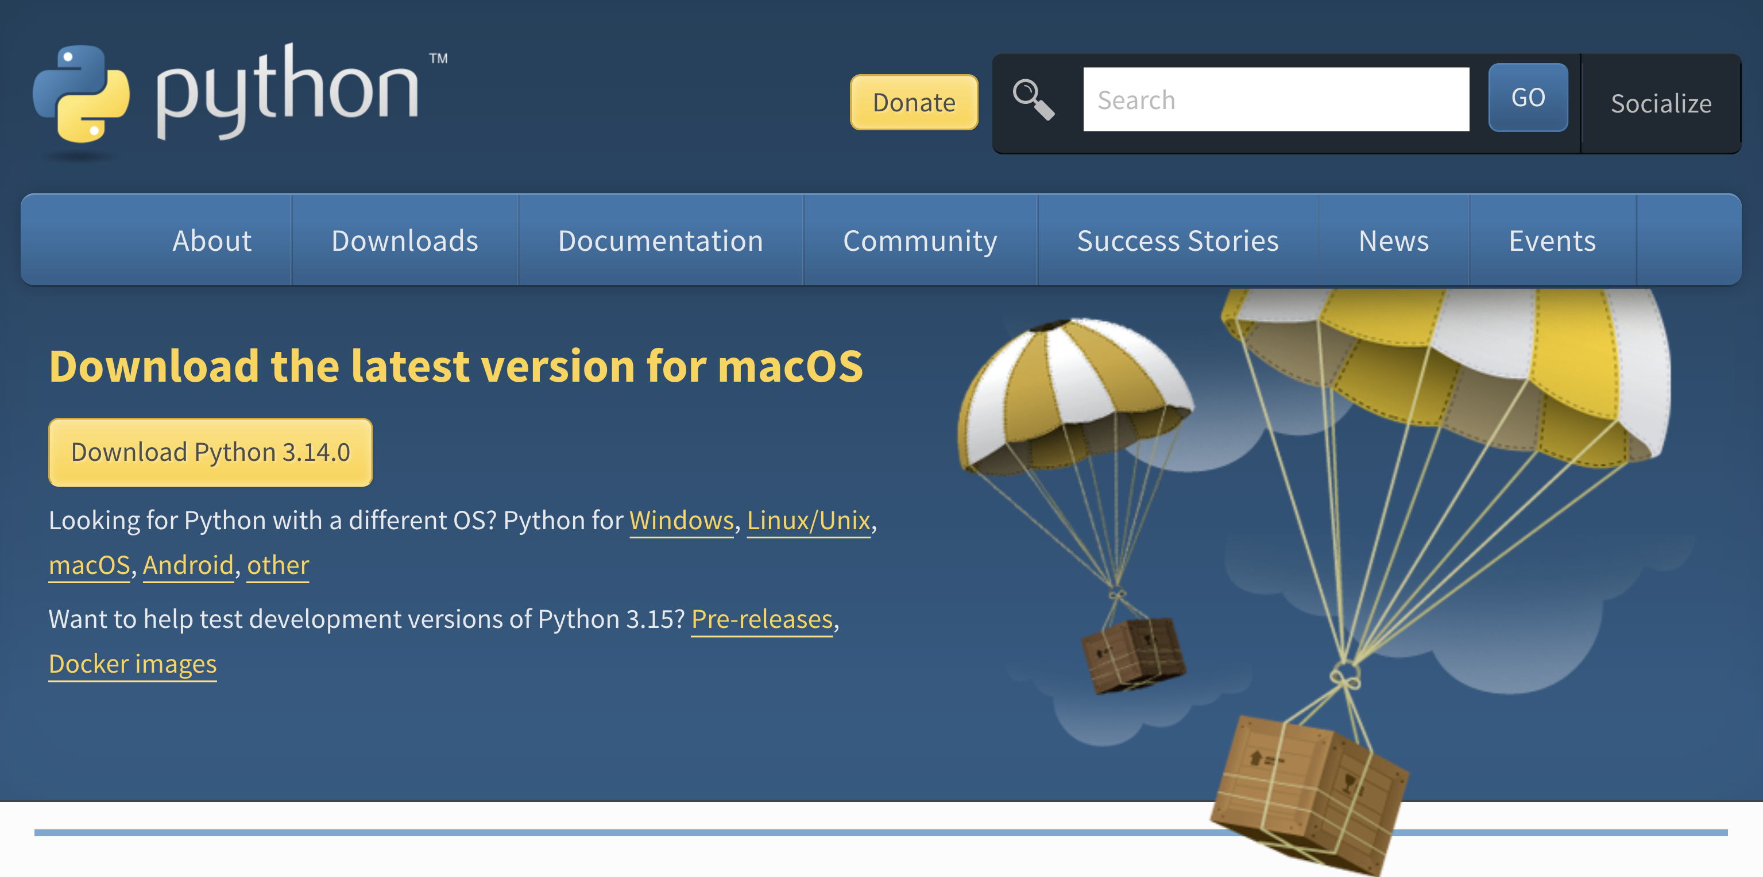Click the Python logo icon
The width and height of the screenshot is (1763, 877).
[x=81, y=94]
